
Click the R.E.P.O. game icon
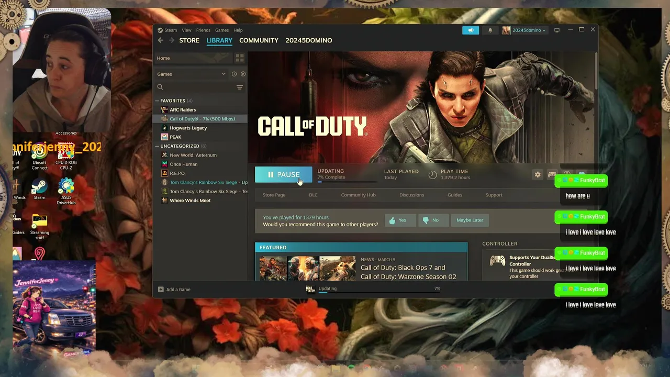coord(164,173)
